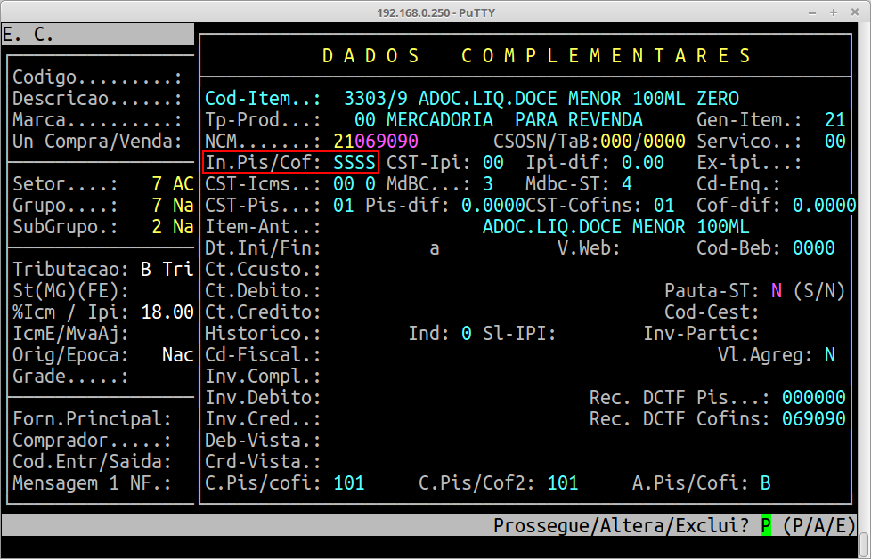Viewport: 871px width, 559px height.
Task: Click the Cod-Beb 0000 value
Action: (813, 248)
